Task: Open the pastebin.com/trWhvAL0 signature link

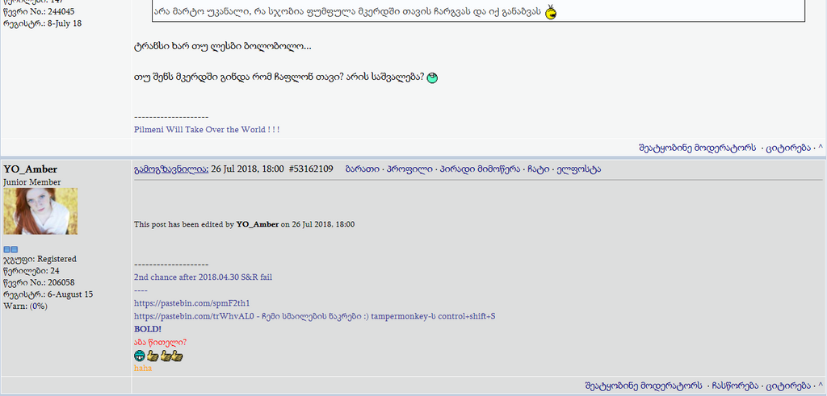Action: [195, 316]
